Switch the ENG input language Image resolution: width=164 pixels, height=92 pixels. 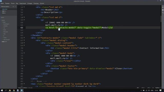[x=152, y=90]
